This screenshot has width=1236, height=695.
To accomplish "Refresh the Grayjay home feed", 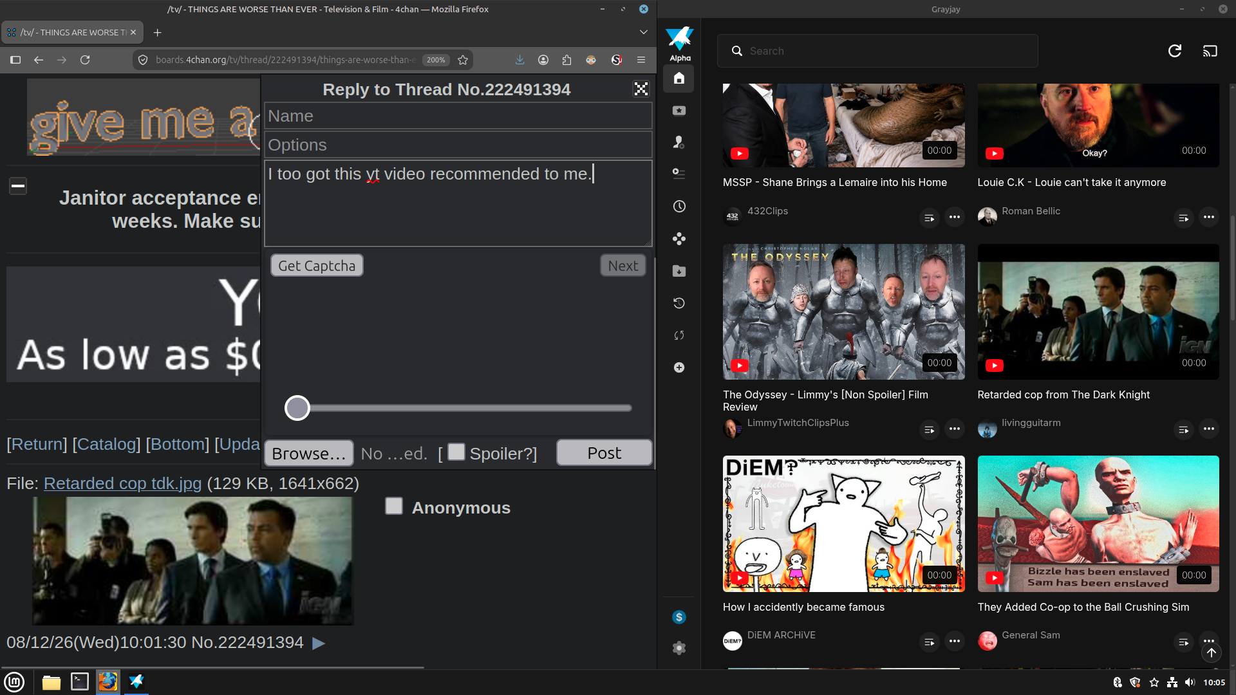I will coord(1175,51).
